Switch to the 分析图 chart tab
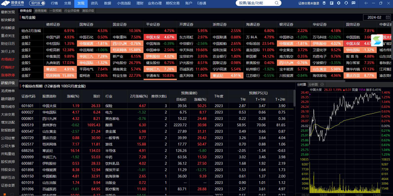The height and width of the screenshot is (196, 393). pos(313,84)
